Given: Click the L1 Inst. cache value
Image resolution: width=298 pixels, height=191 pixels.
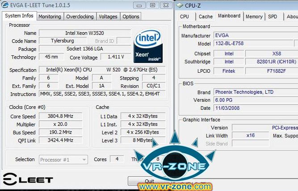Looking at the screenshot, I should coord(143,124).
